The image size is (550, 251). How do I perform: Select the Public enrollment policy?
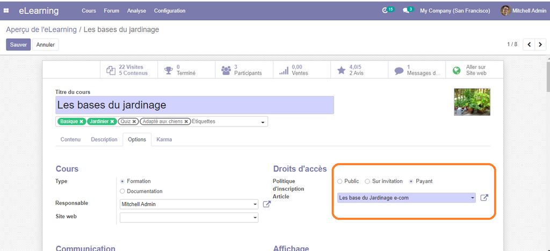[x=339, y=181]
